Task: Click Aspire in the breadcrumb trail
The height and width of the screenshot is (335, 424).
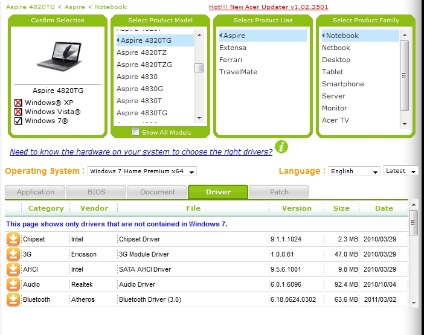Action: 75,7
